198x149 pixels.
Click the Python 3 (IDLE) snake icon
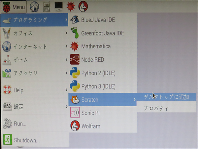(75, 86)
